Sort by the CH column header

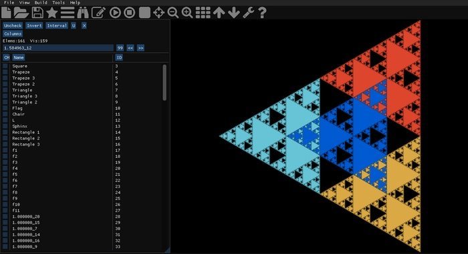click(6, 57)
